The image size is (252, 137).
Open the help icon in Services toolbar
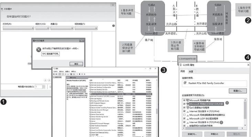click(71, 74)
